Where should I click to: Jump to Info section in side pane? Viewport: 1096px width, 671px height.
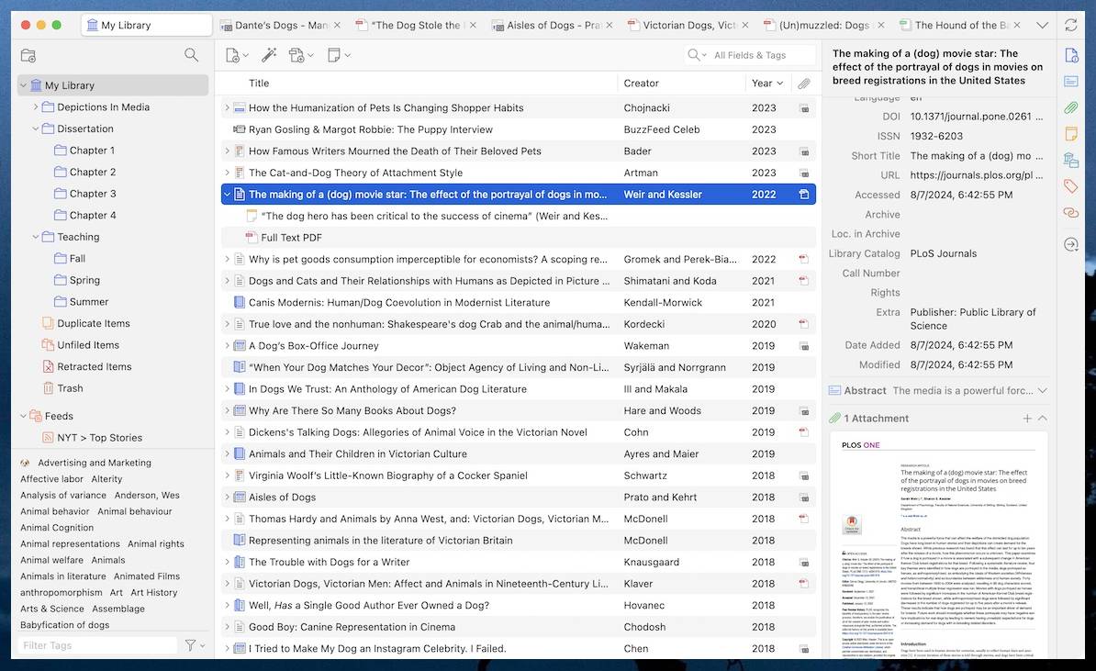click(x=1071, y=55)
